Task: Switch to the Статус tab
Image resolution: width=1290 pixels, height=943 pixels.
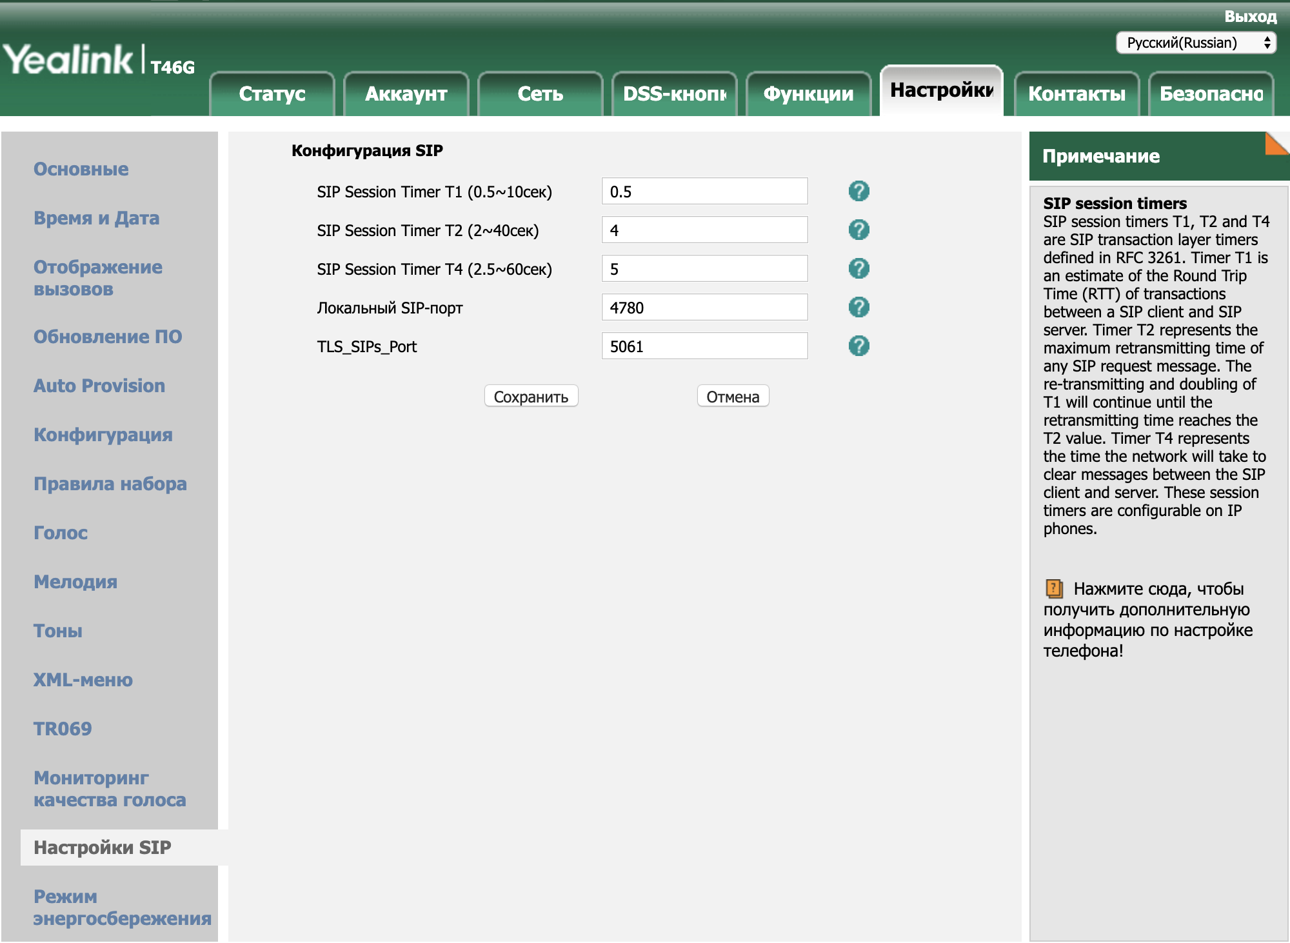Action: pos(272,94)
